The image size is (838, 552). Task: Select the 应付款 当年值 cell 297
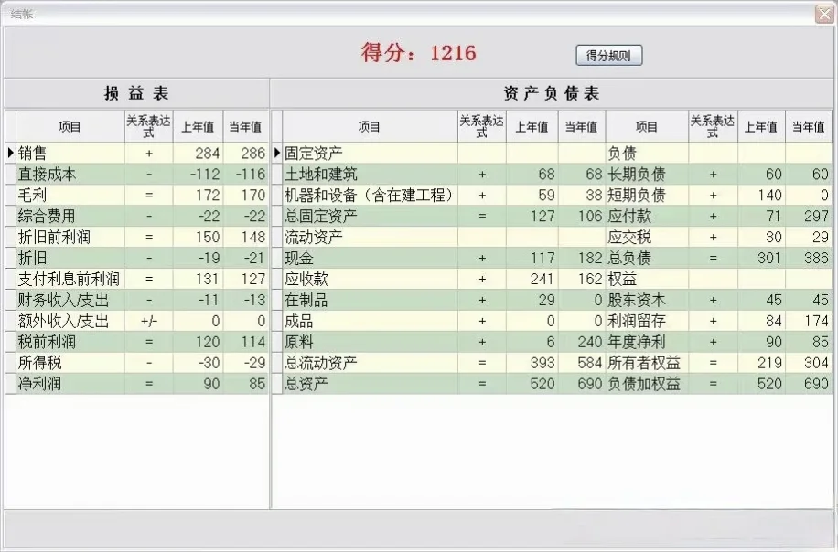point(809,217)
